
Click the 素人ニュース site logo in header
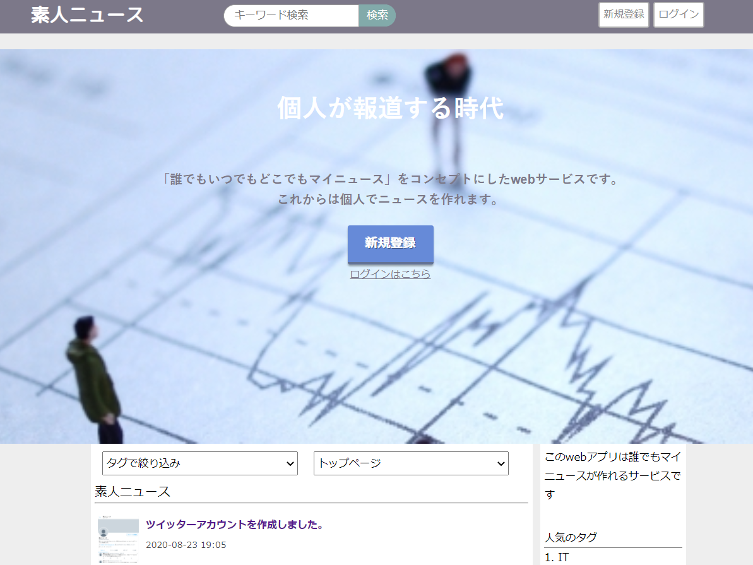87,15
